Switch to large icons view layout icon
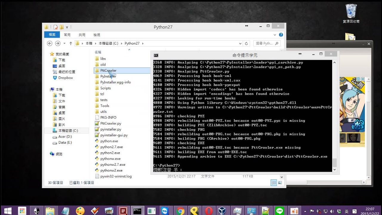The width and height of the screenshot is (382, 215). [x=280, y=182]
